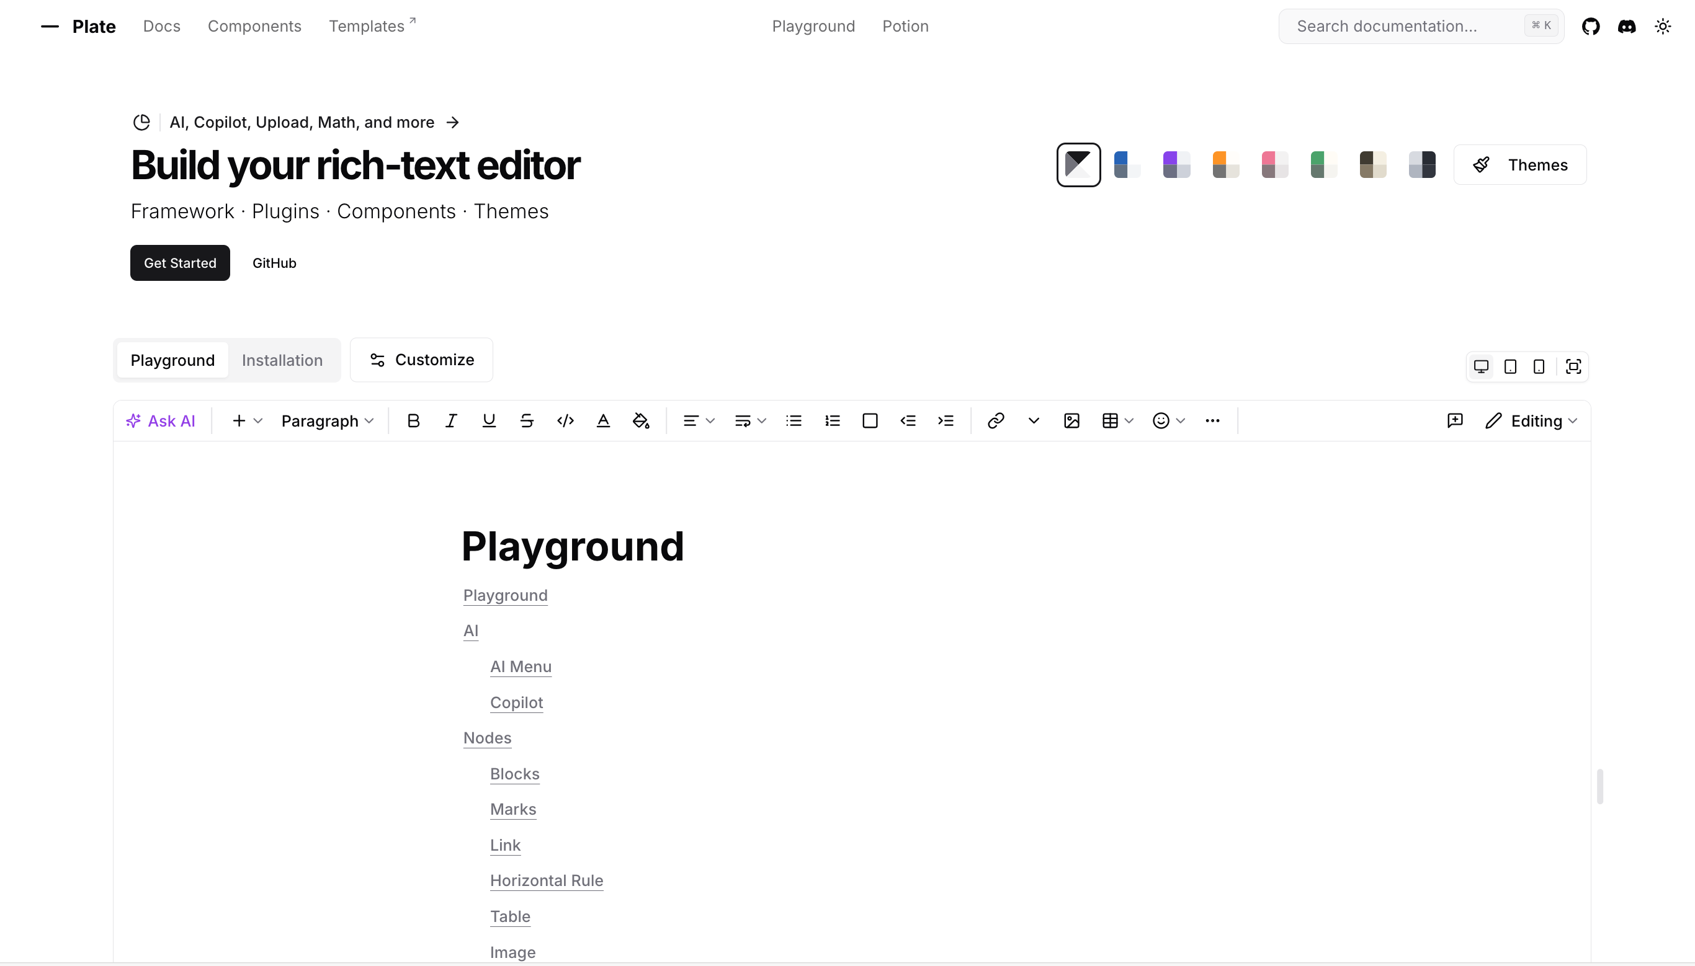Switch to the Installation tab
Screen dimensions: 1695x966
point(282,360)
